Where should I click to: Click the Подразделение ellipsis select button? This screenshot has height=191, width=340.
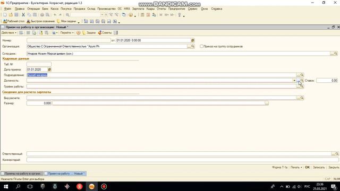tap(298, 75)
